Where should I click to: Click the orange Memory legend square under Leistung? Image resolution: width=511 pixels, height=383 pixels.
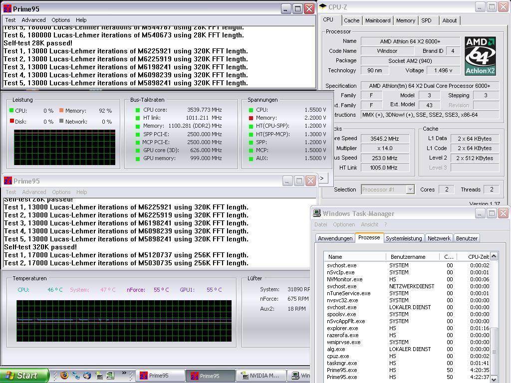click(61, 110)
